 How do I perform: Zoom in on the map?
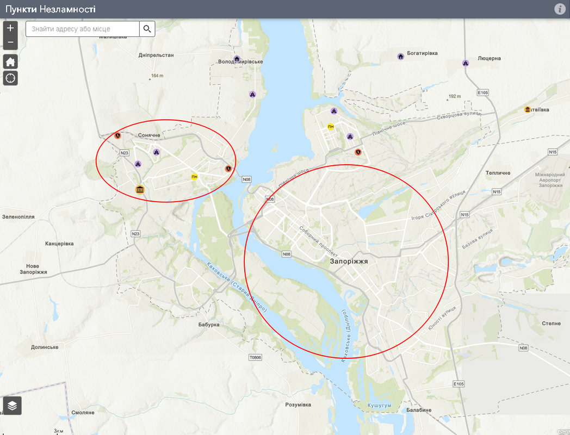click(10, 28)
